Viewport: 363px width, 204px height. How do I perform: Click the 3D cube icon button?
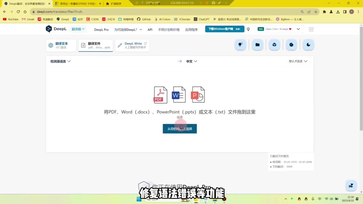coord(274,45)
